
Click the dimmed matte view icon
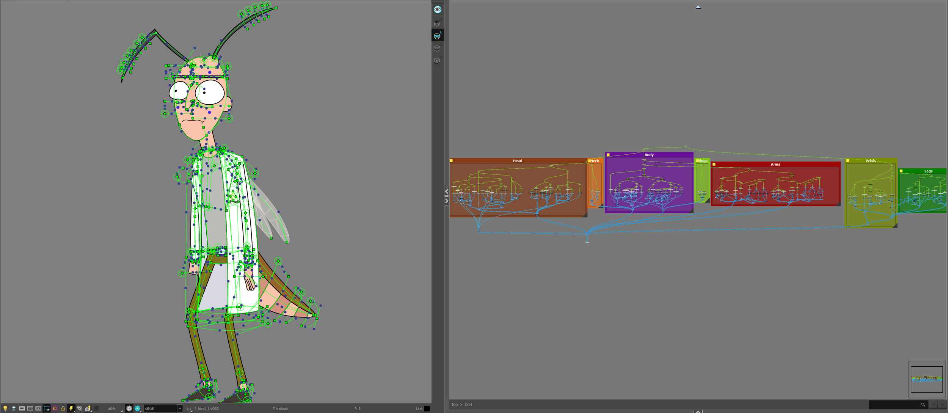point(96,408)
